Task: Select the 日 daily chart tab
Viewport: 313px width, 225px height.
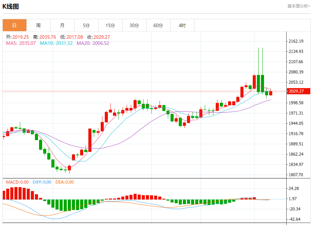Action: pos(14,25)
